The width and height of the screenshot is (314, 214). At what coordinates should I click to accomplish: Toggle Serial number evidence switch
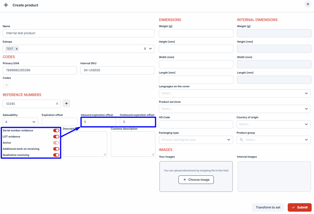pyautogui.click(x=56, y=131)
